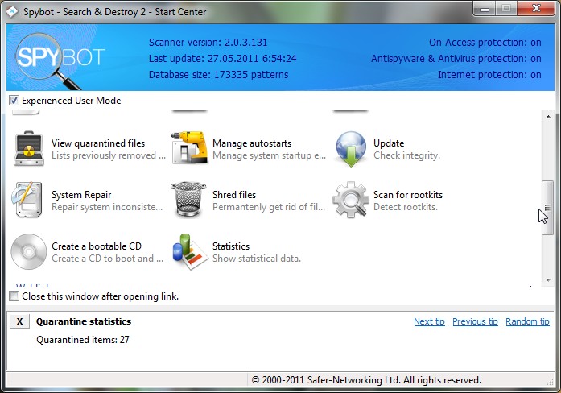
Task: Click the Spybot title bar app icon
Action: [12, 12]
